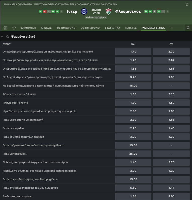This screenshot has height=200, width=192.
Task: Open the three-dots more tabs menu
Action: tap(171, 28)
